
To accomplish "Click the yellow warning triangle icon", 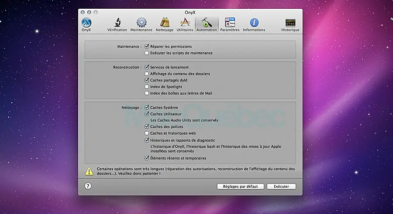I will tap(89, 171).
